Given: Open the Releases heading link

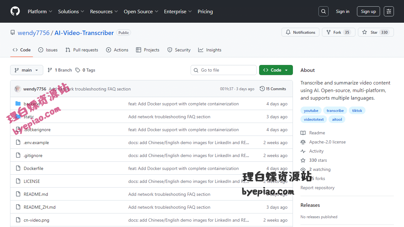Looking at the screenshot, I should pyautogui.click(x=310, y=205).
